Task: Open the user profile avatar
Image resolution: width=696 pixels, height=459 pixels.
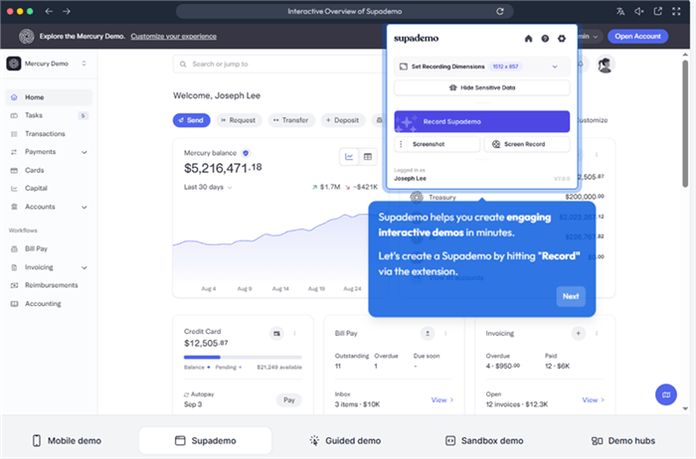Action: coord(605,65)
